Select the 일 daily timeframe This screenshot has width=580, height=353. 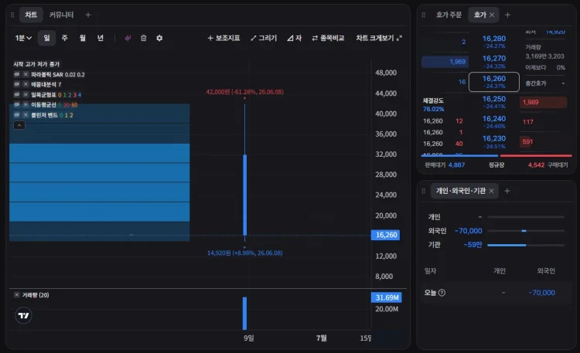point(46,38)
